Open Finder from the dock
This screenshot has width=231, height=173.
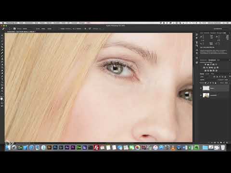(8, 148)
